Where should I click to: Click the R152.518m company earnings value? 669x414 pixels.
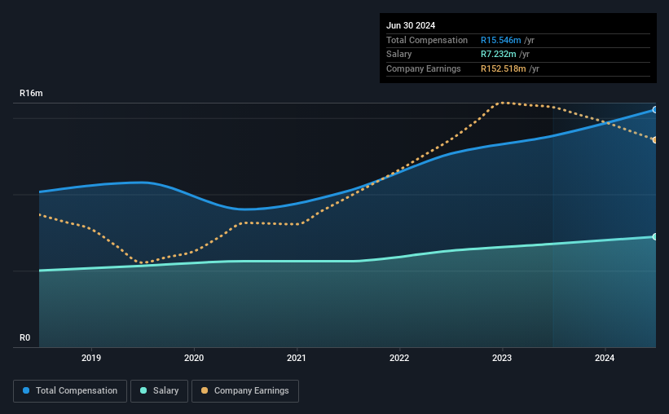pyautogui.click(x=503, y=68)
